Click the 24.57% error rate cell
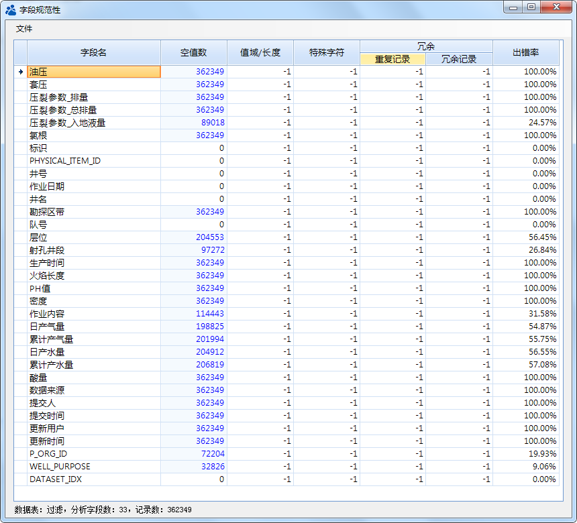The image size is (577, 523). pyautogui.click(x=526, y=123)
